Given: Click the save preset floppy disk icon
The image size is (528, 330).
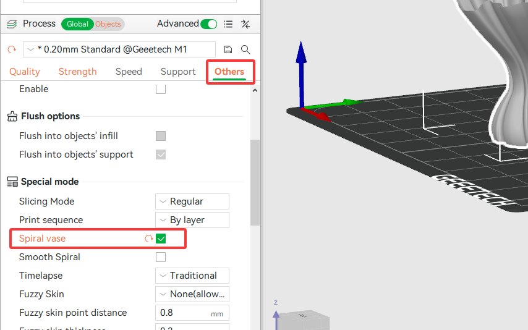Looking at the screenshot, I should [x=228, y=49].
